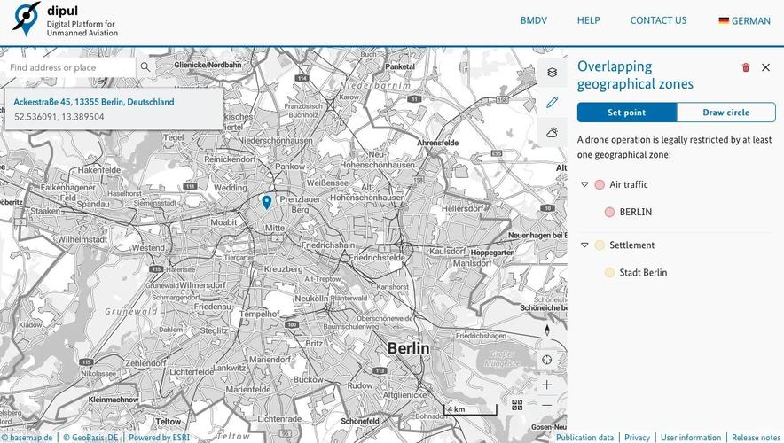Locate my position on map
784x443 pixels.
pos(547,360)
